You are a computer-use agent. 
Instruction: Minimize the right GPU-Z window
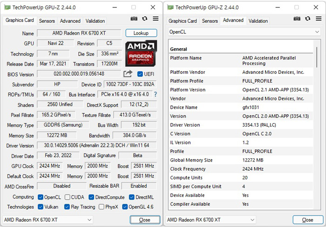278,7
